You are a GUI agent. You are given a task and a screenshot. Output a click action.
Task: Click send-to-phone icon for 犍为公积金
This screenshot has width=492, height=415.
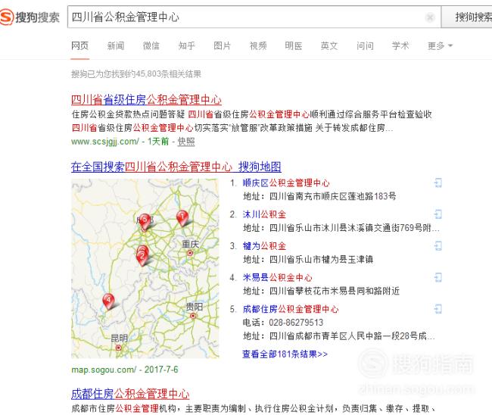pos(438,246)
